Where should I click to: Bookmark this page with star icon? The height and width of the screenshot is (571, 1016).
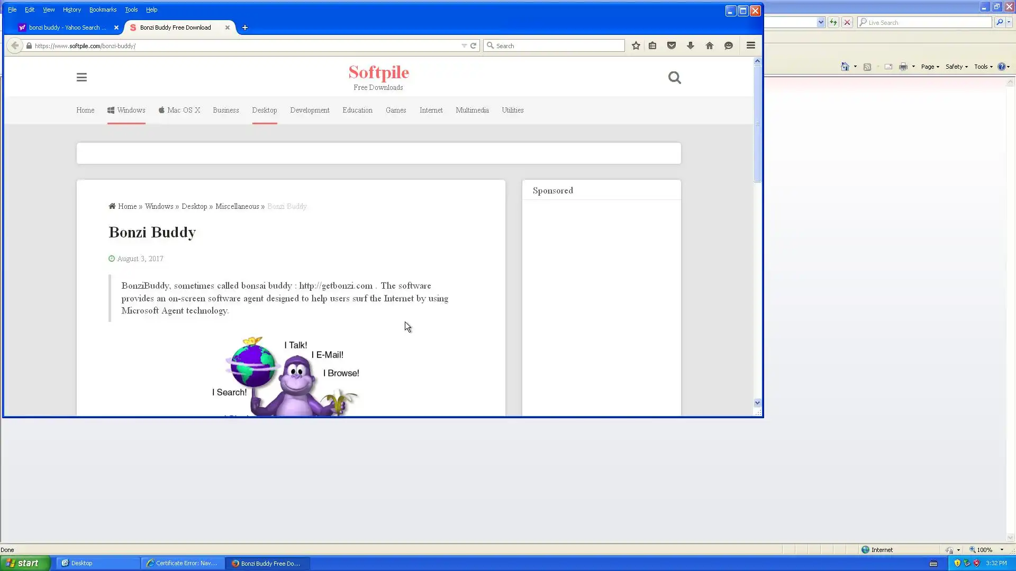pyautogui.click(x=636, y=46)
